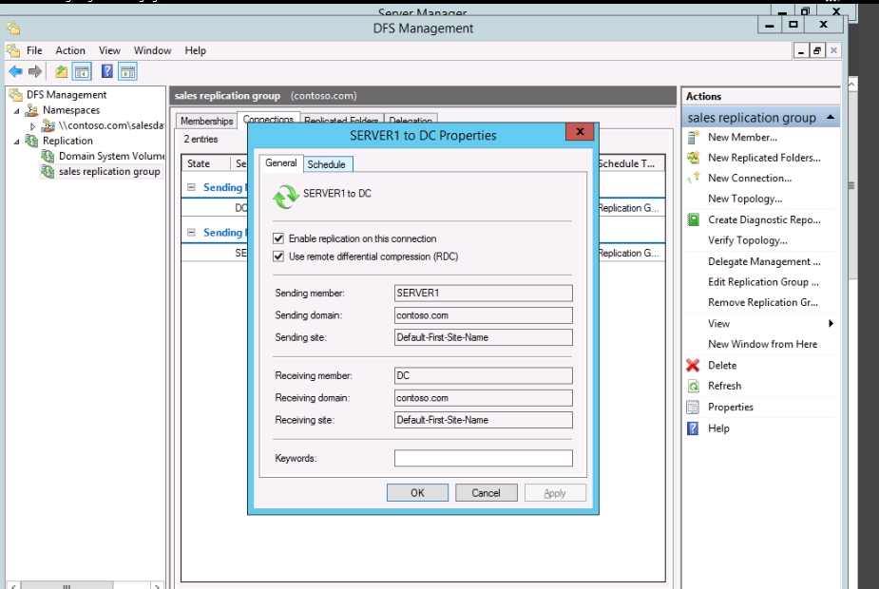
Task: Collapse the Replication tree node
Action: [x=17, y=142]
